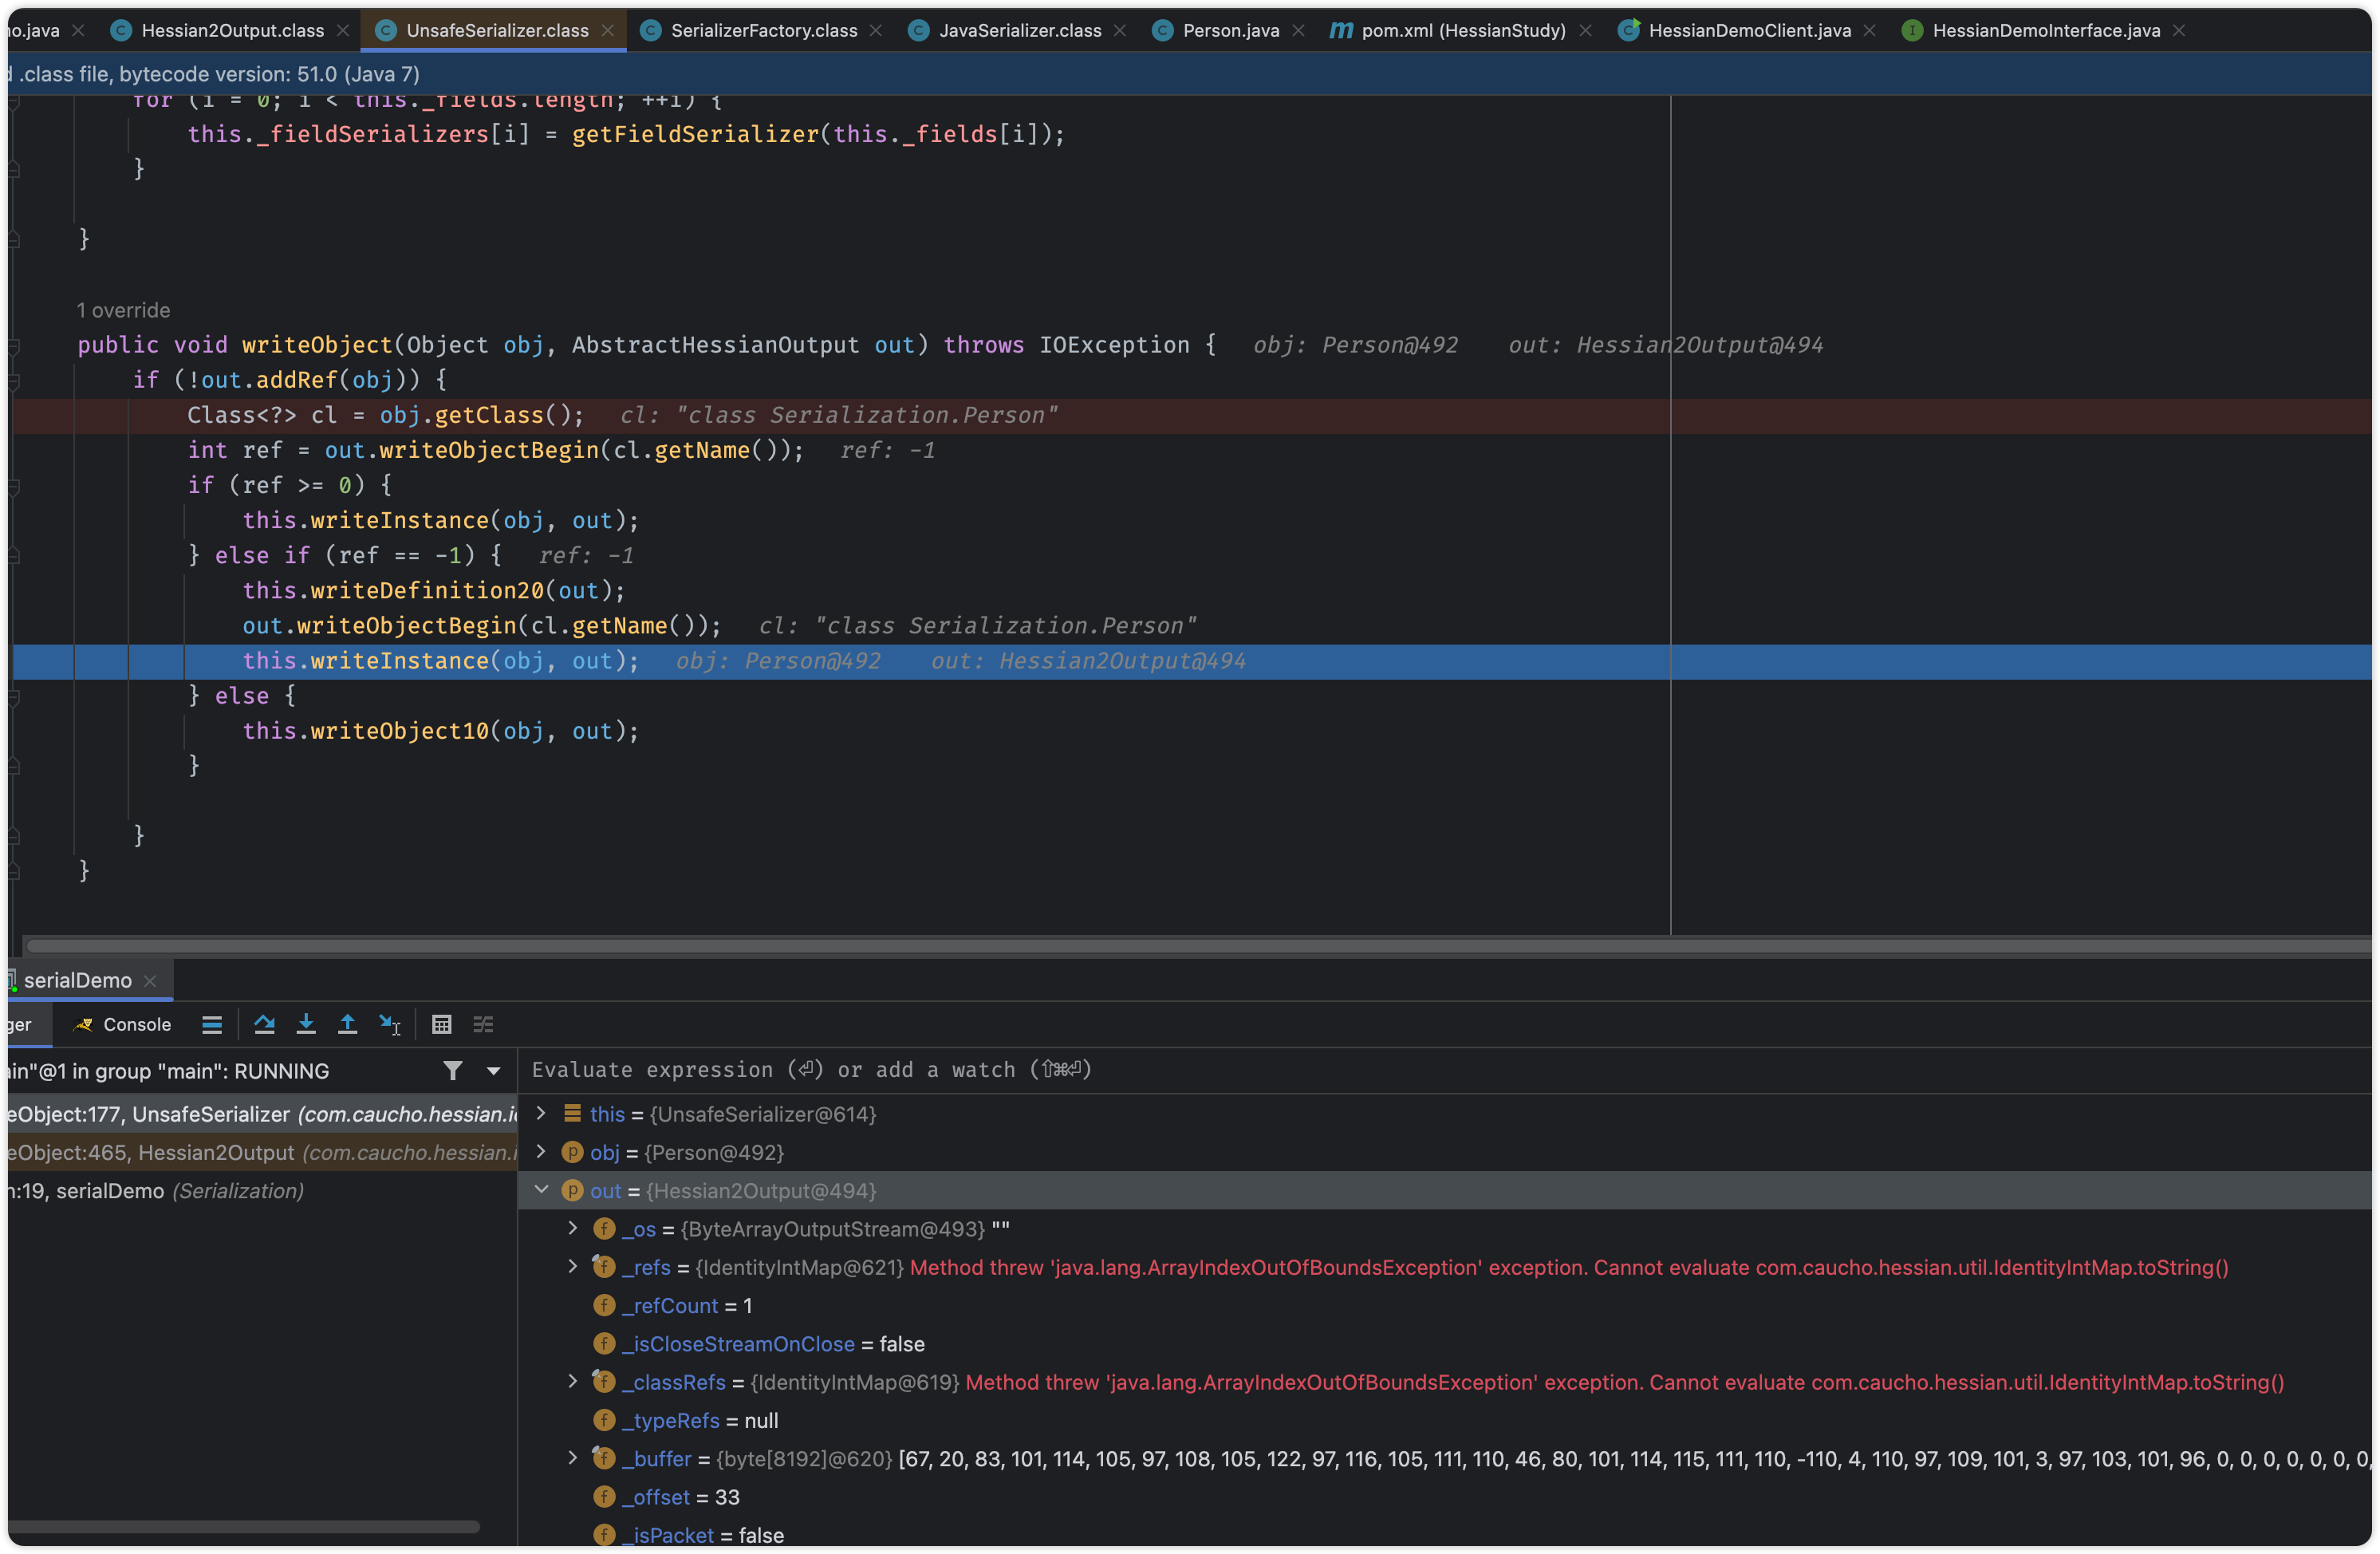Click writeObject10 method call in code

[x=399, y=731]
